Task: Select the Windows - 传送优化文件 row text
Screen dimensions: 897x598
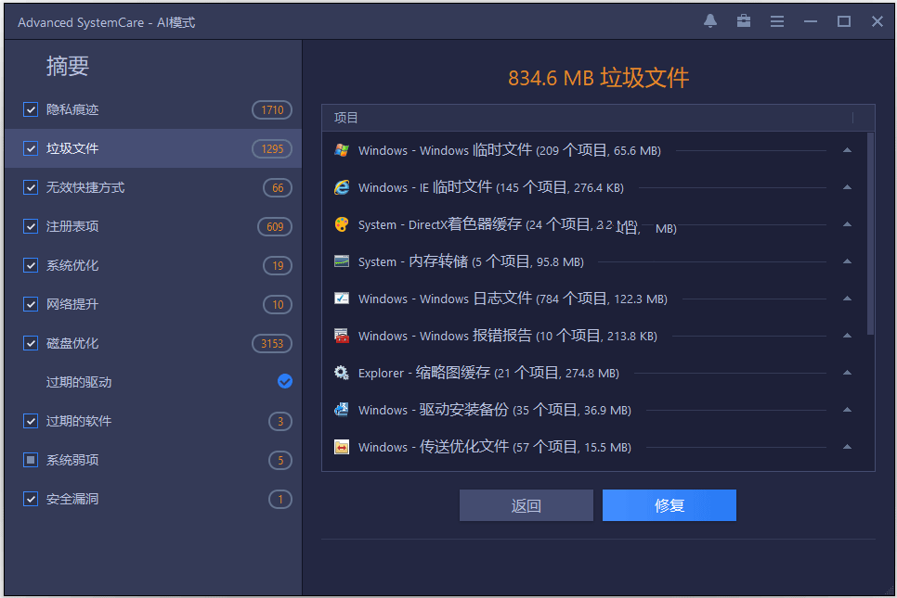Action: point(494,447)
